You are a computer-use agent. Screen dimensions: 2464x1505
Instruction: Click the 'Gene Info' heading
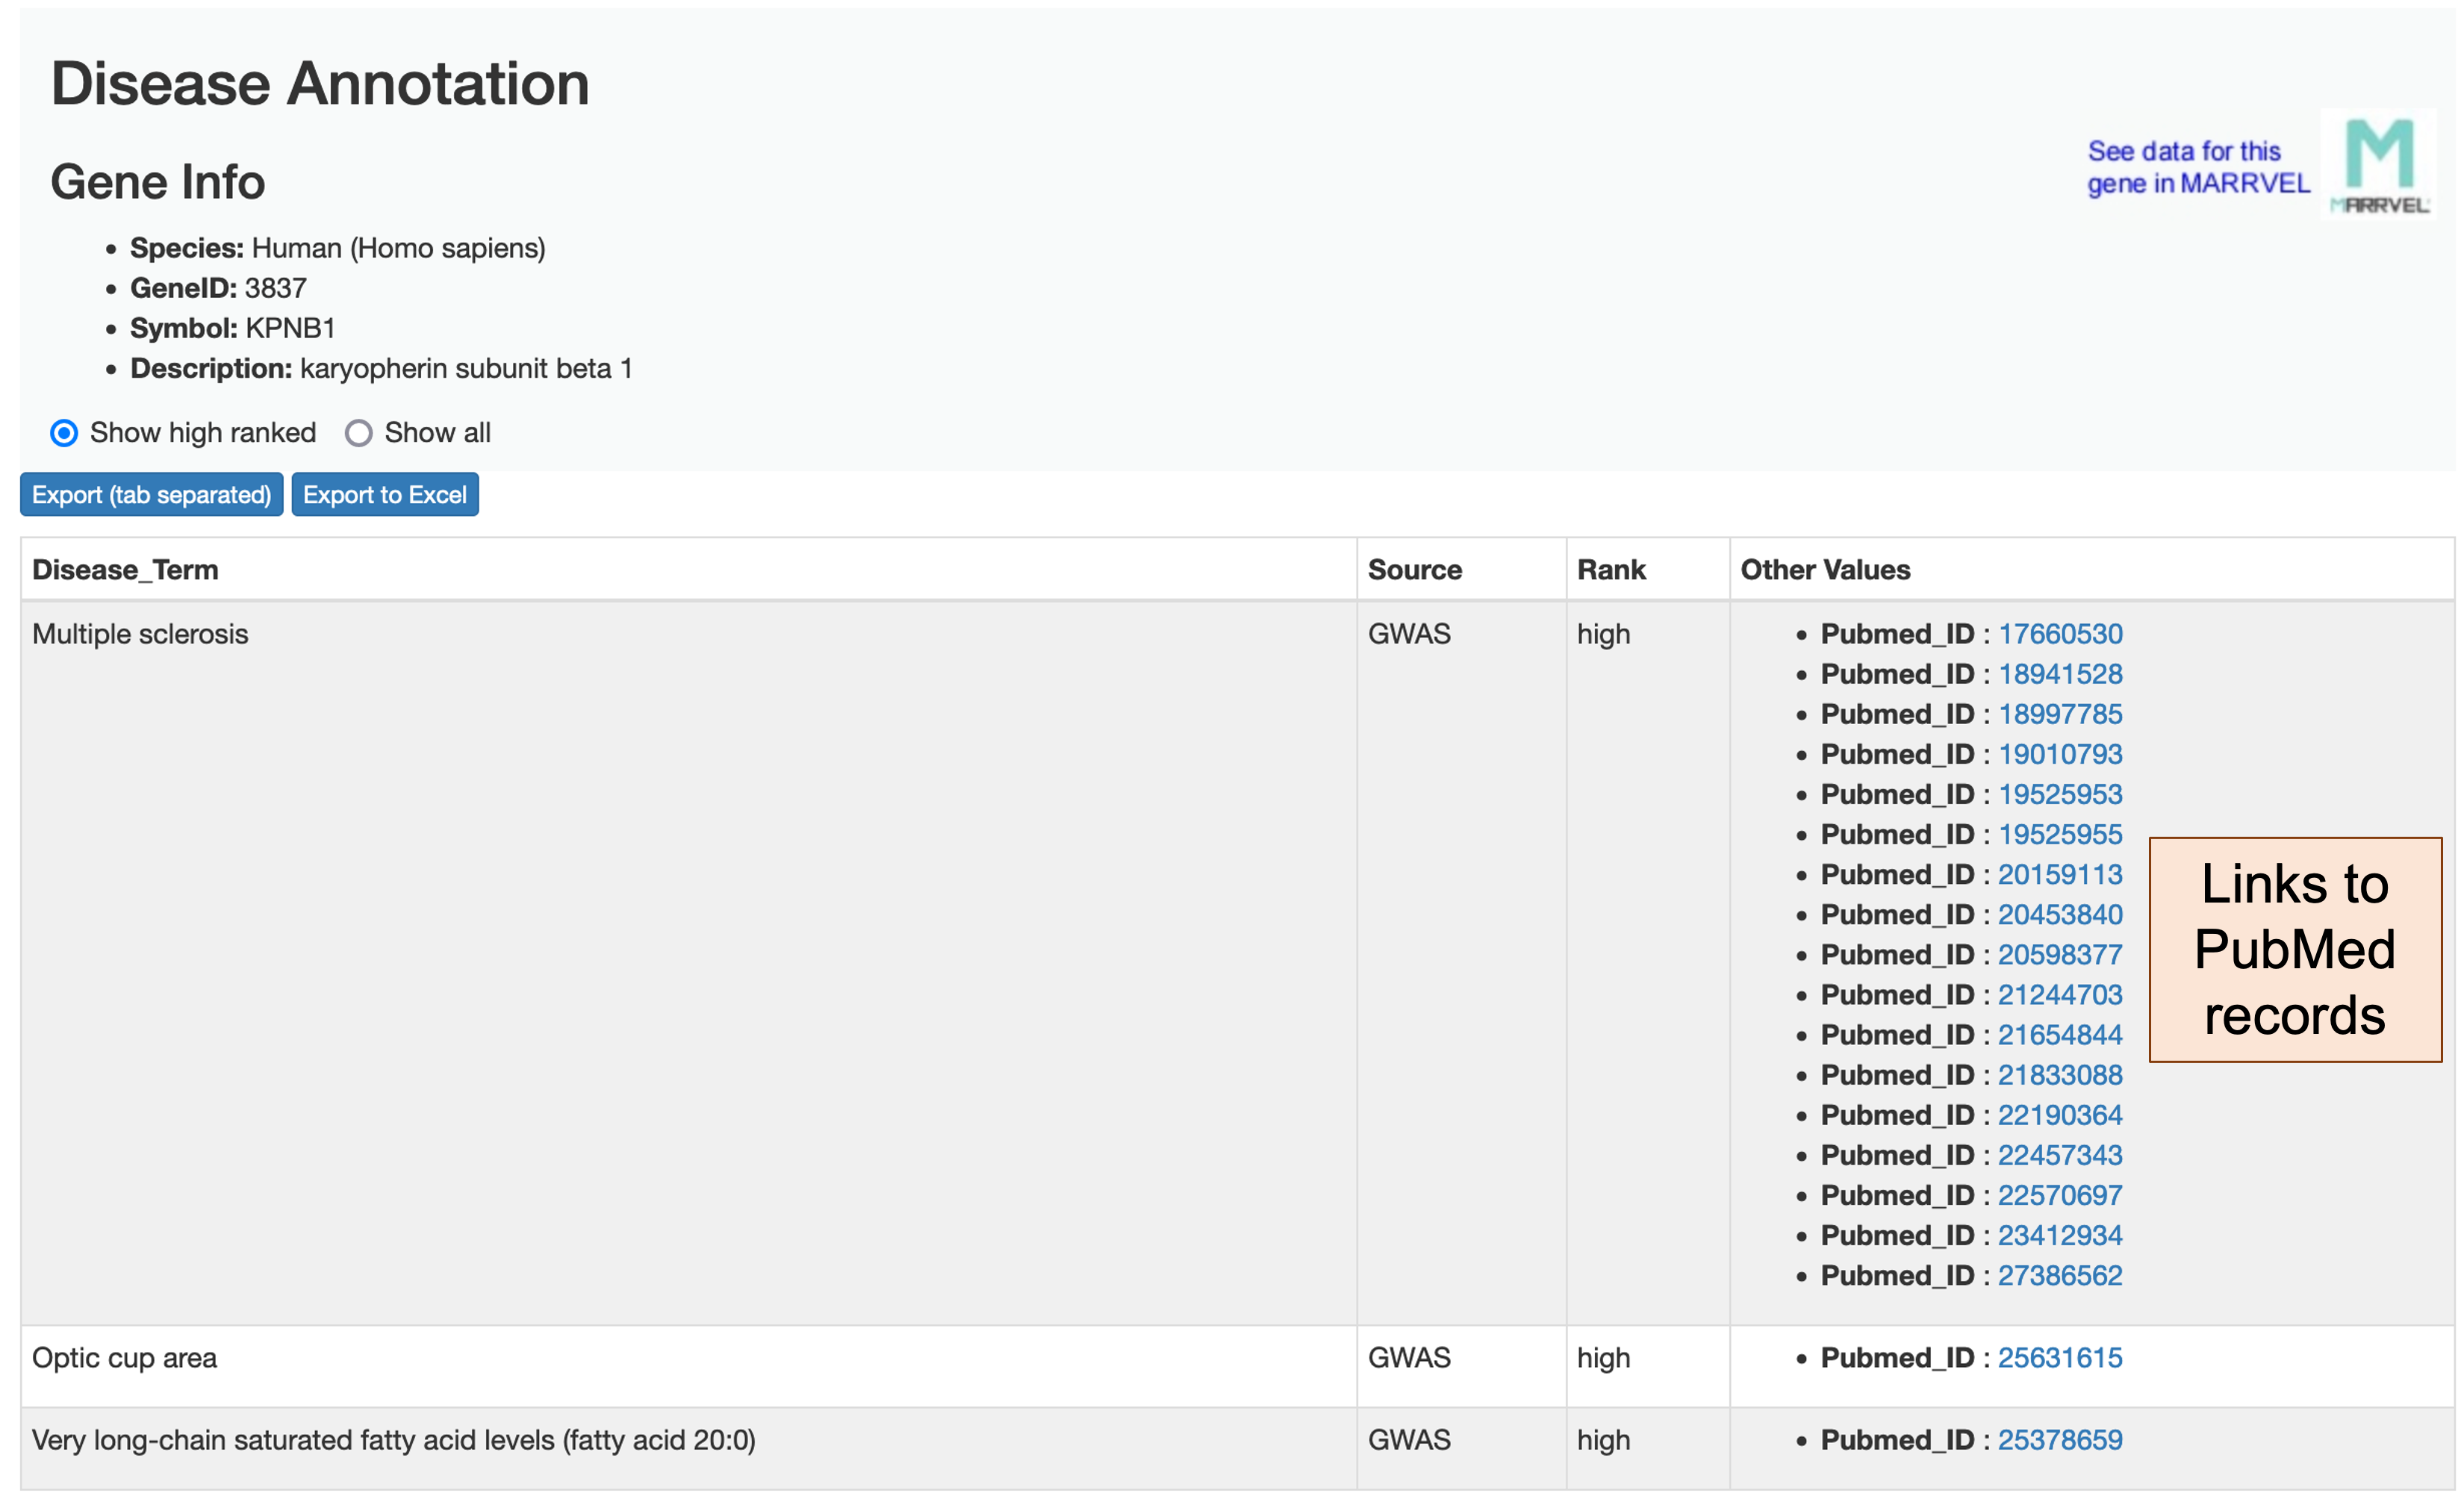(x=158, y=182)
